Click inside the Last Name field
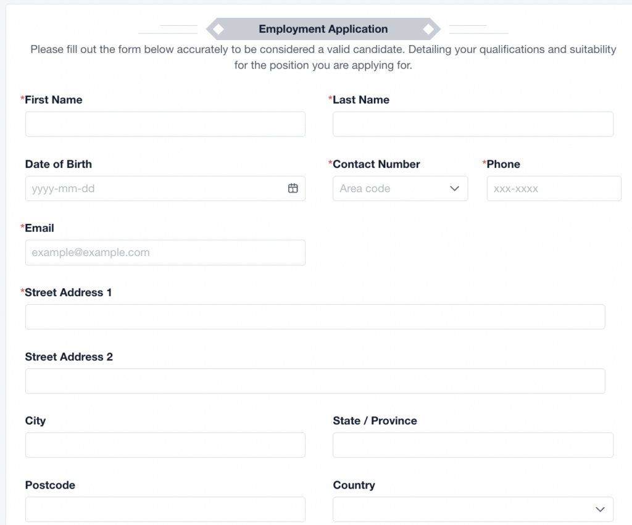632x525 pixels. (x=473, y=124)
